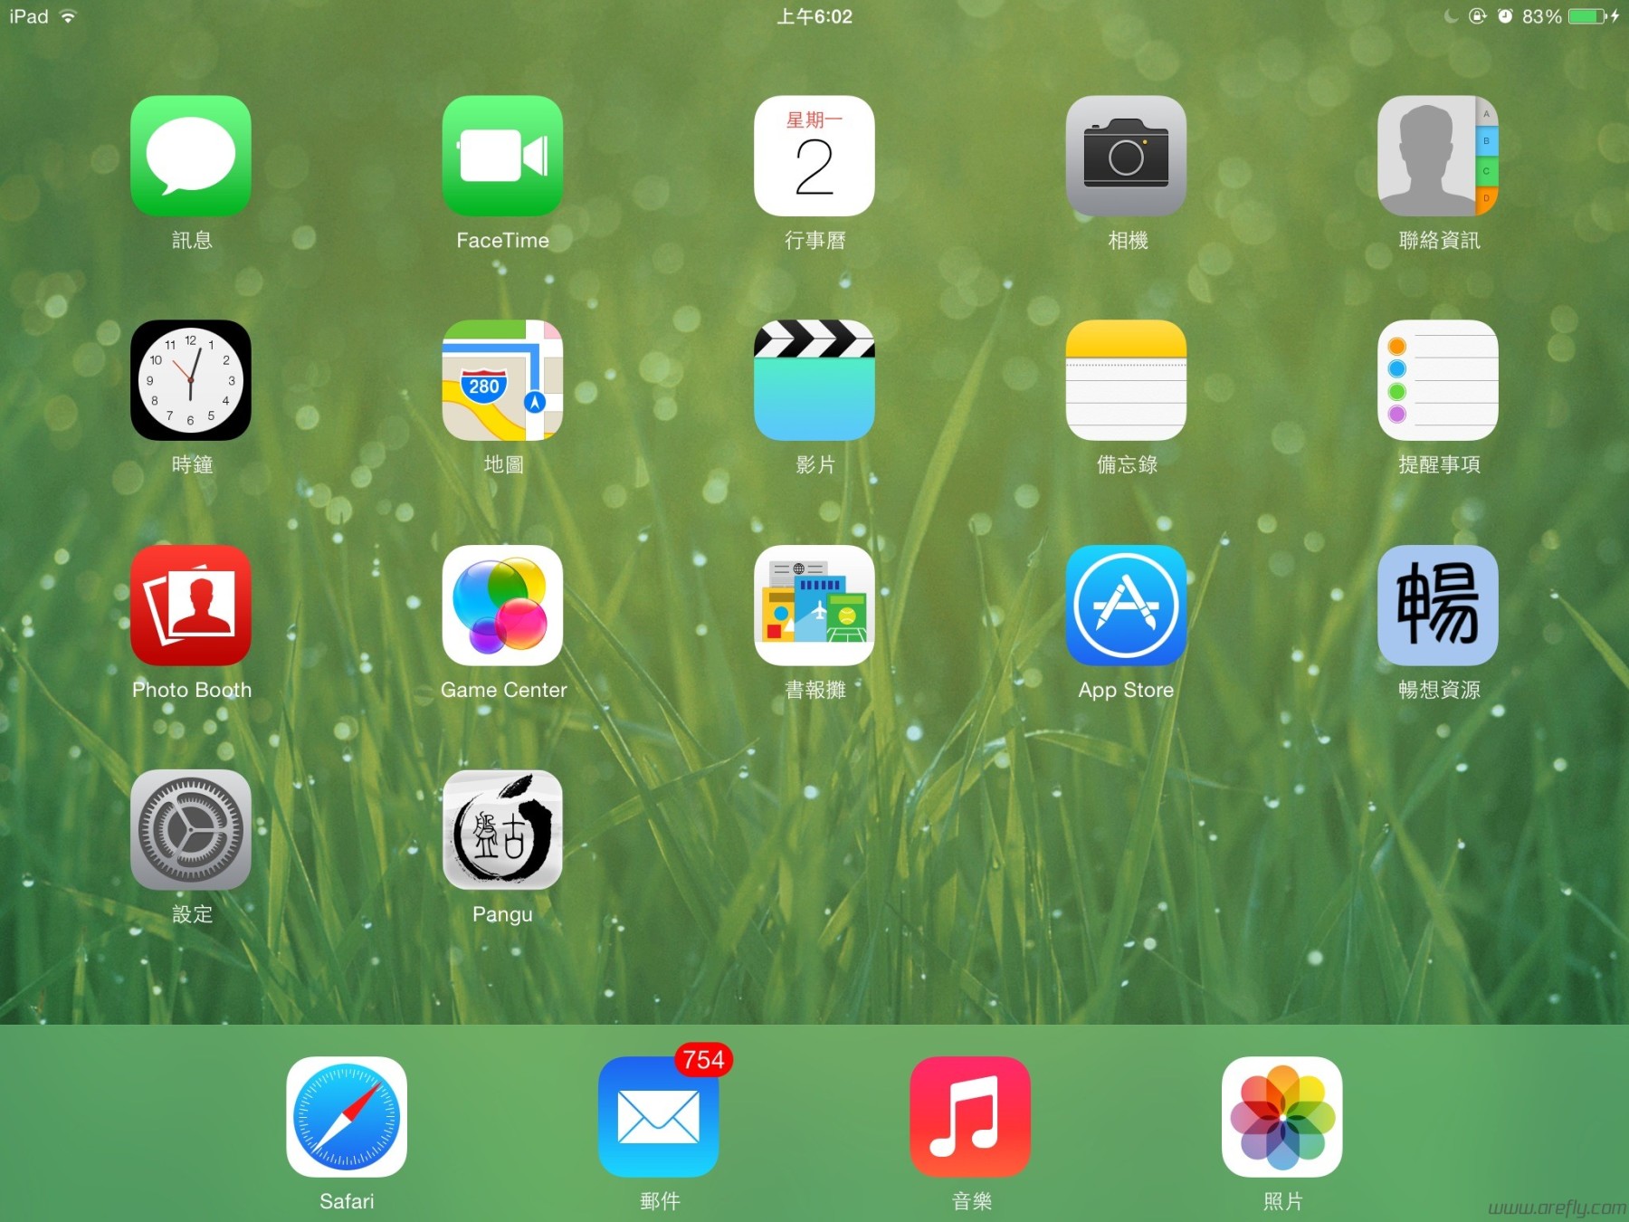Open 郵件 mail with 754 unread messages
Screen dimensions: 1629x1222
[659, 1118]
